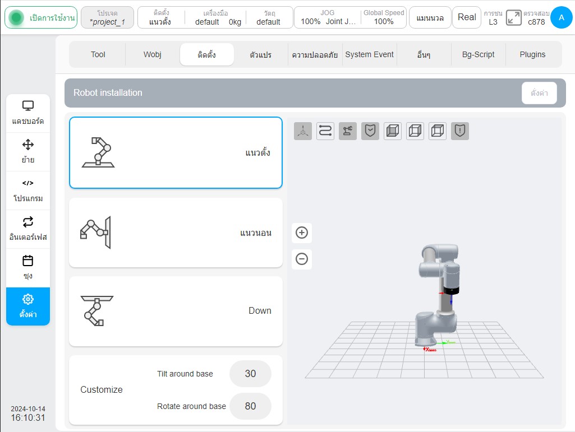
Task: Open the เครื่องมือ default tool selector
Action: 215,17
